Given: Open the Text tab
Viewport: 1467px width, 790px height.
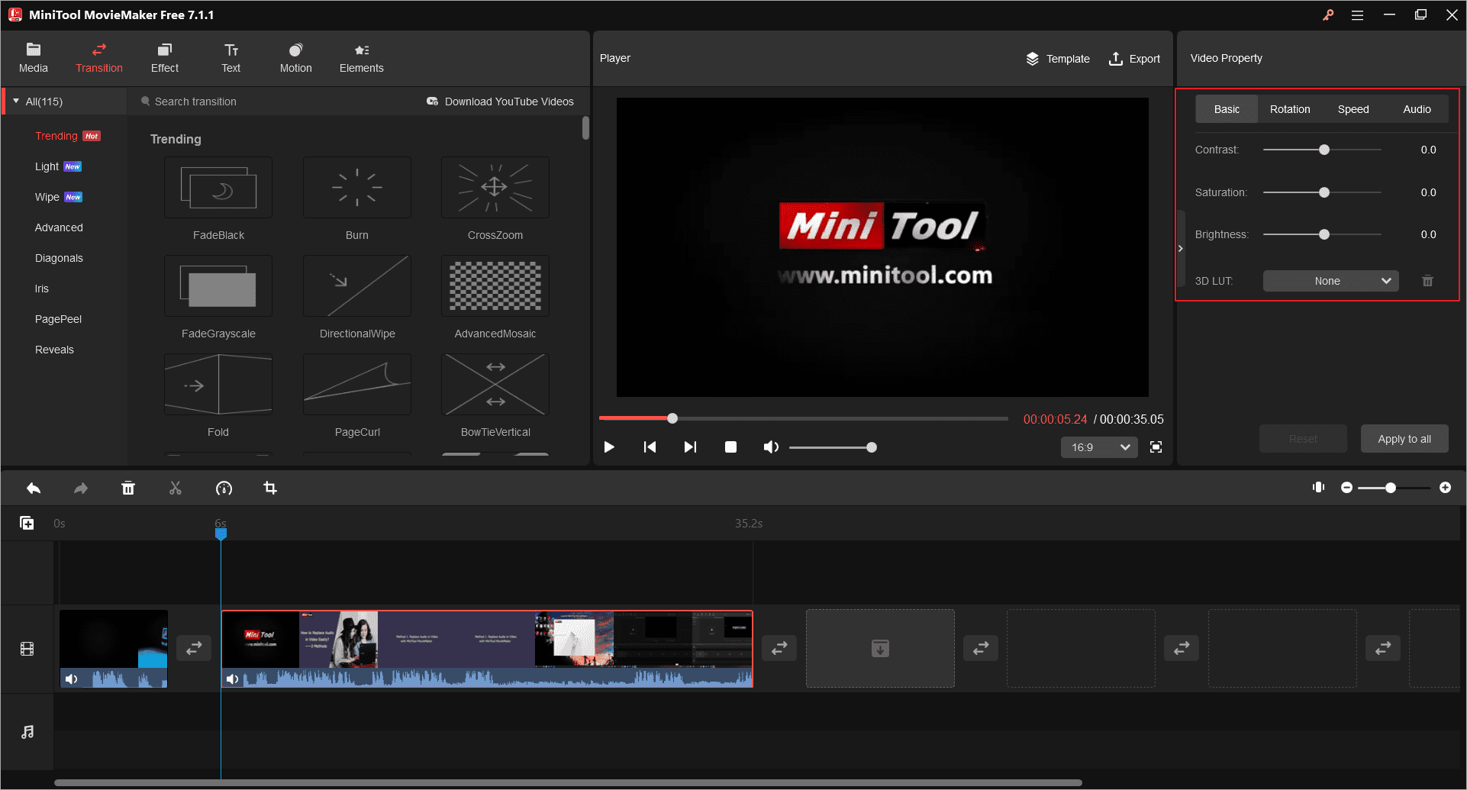Looking at the screenshot, I should [231, 58].
